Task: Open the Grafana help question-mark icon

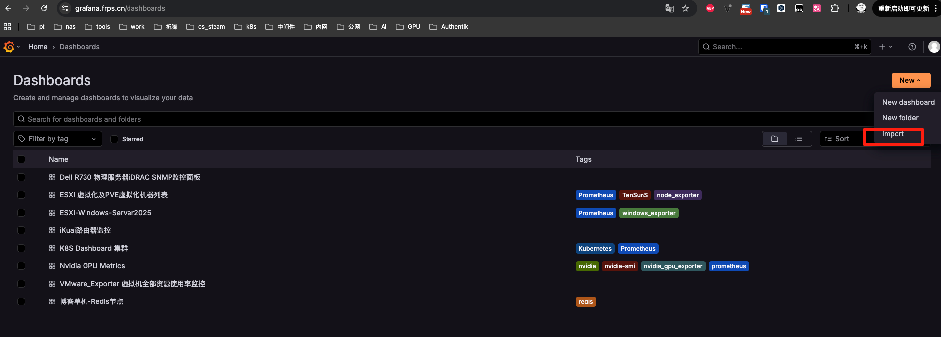Action: click(912, 47)
